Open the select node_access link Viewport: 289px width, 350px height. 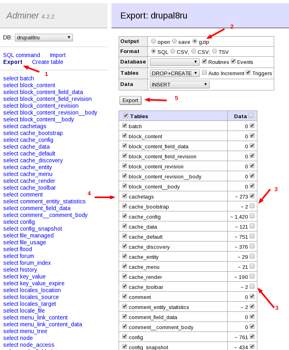point(29,345)
